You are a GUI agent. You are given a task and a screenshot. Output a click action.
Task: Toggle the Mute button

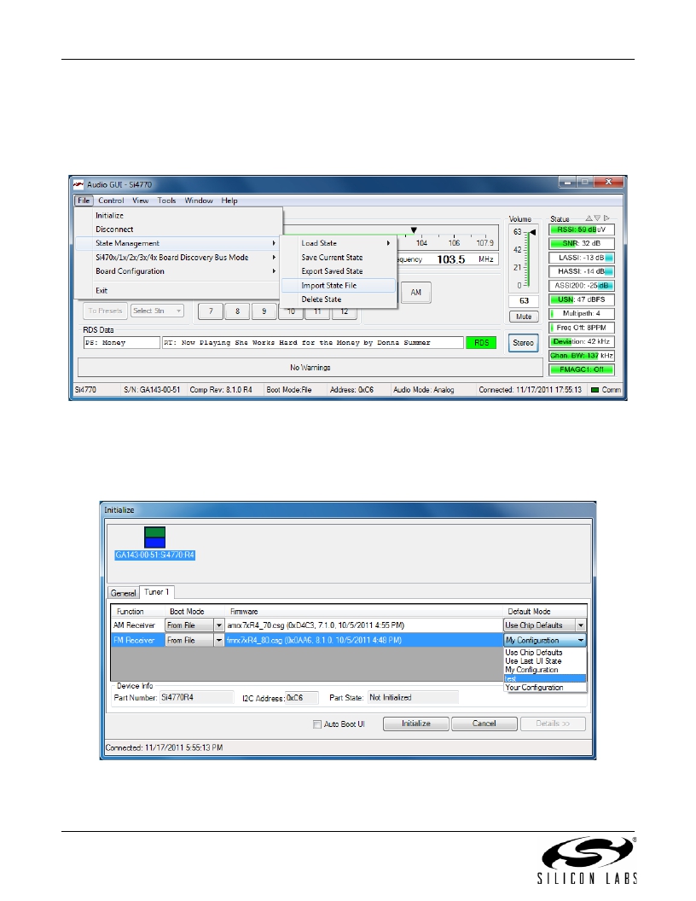(524, 317)
